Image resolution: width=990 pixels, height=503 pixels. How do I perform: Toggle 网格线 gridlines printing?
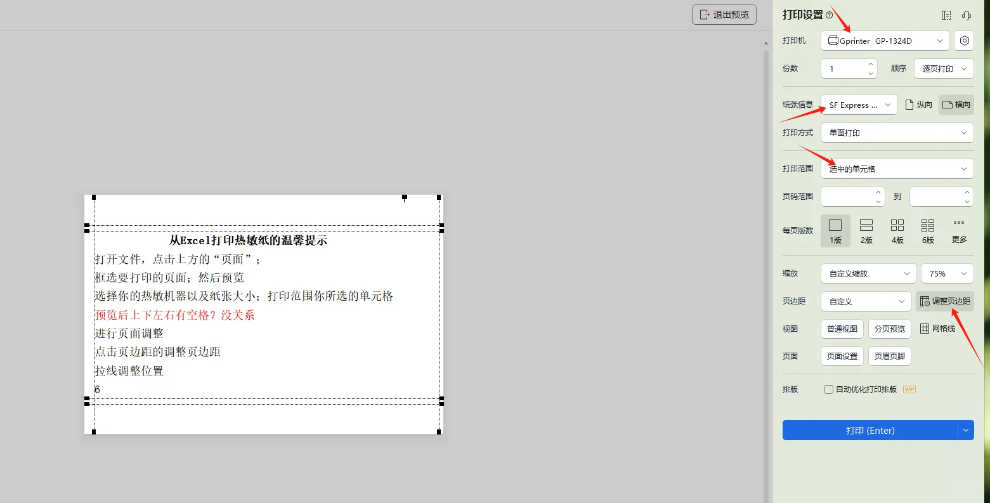click(938, 329)
